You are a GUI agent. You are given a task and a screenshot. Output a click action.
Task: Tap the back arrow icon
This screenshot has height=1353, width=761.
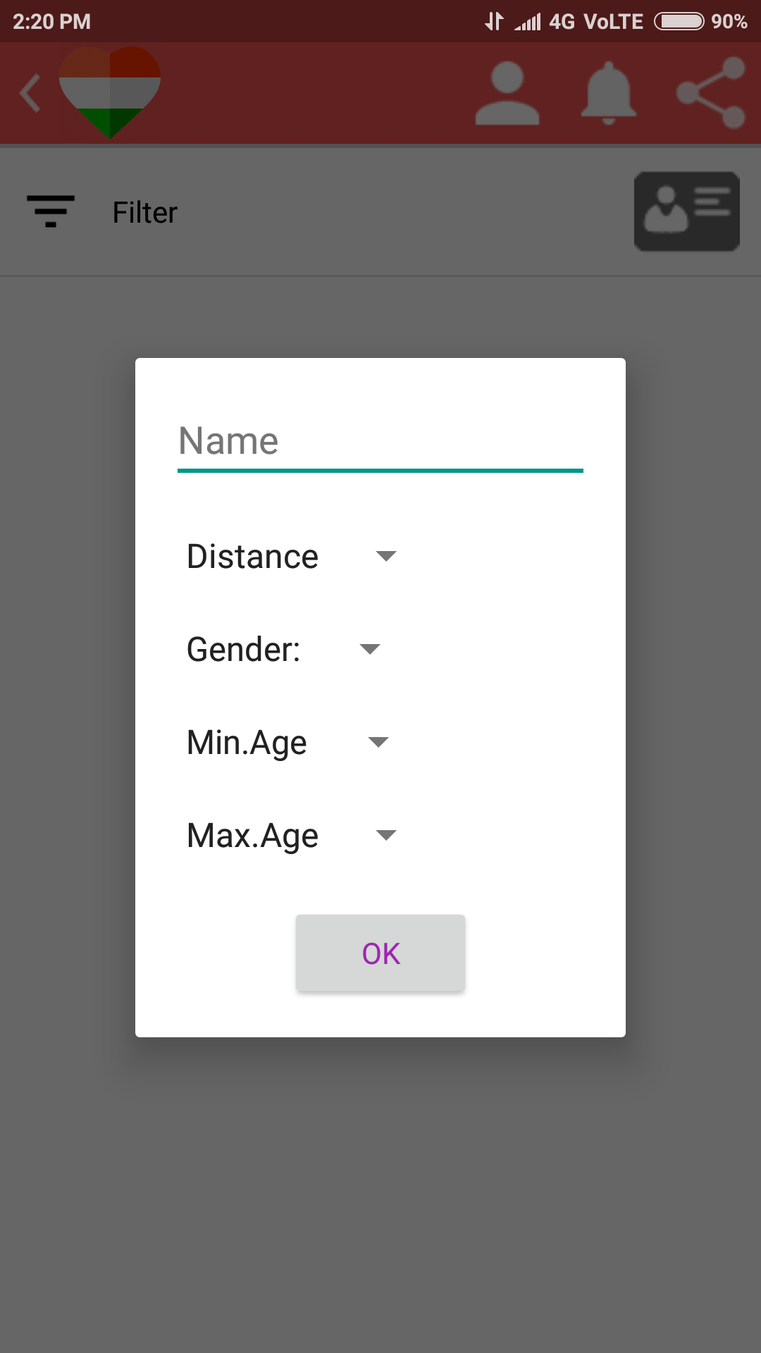coord(31,94)
